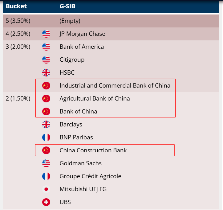
Task: Select the 3 (2.00%) bucket label
Action: point(18,47)
